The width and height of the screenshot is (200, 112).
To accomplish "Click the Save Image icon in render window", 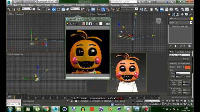I will point(67,24).
